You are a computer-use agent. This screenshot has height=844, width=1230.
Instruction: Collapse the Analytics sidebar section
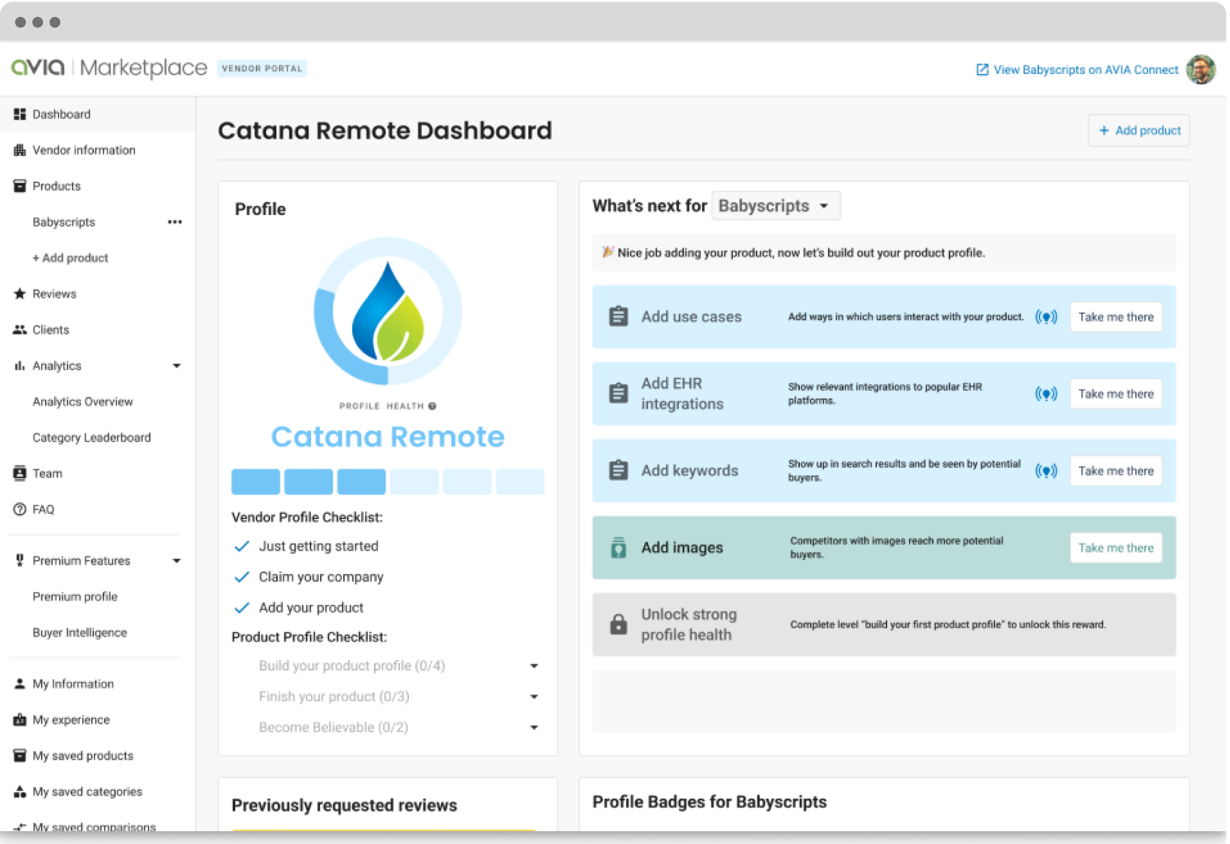point(176,366)
